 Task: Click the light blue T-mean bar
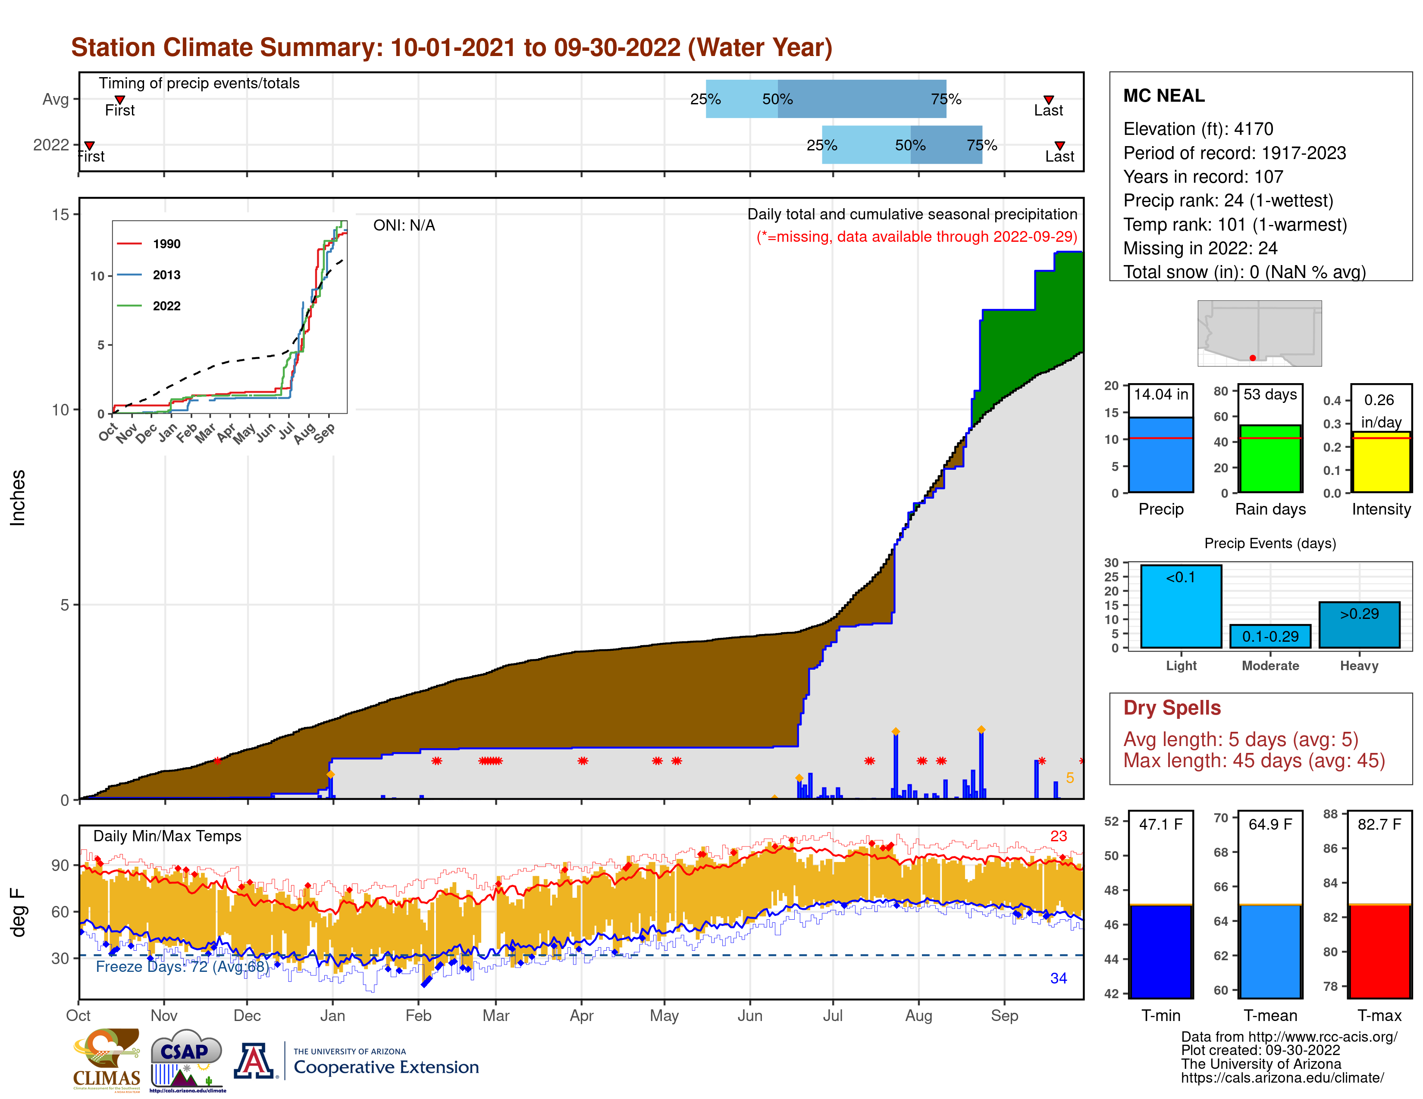[1270, 951]
